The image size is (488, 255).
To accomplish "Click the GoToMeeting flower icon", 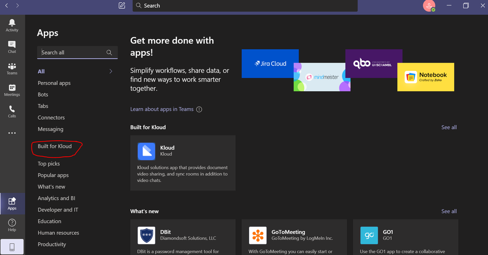I will (x=258, y=235).
